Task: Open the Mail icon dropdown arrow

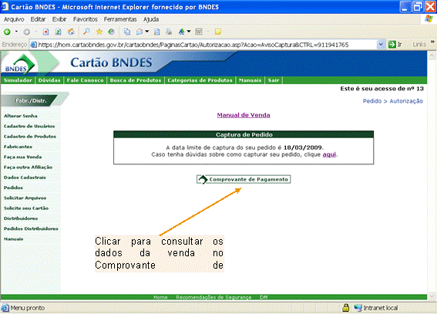Action: pos(147,32)
